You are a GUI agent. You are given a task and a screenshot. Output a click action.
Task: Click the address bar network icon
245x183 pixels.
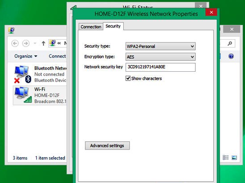(52, 43)
